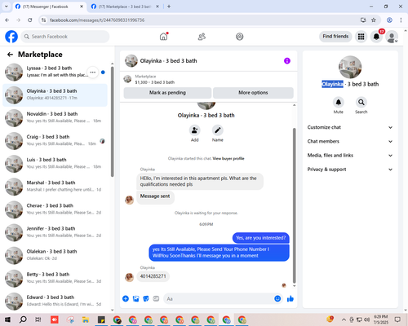Open Betty - 3 bed 3 bath conversation
Image resolution: width=408 pixels, height=326 pixels.
coord(55,279)
